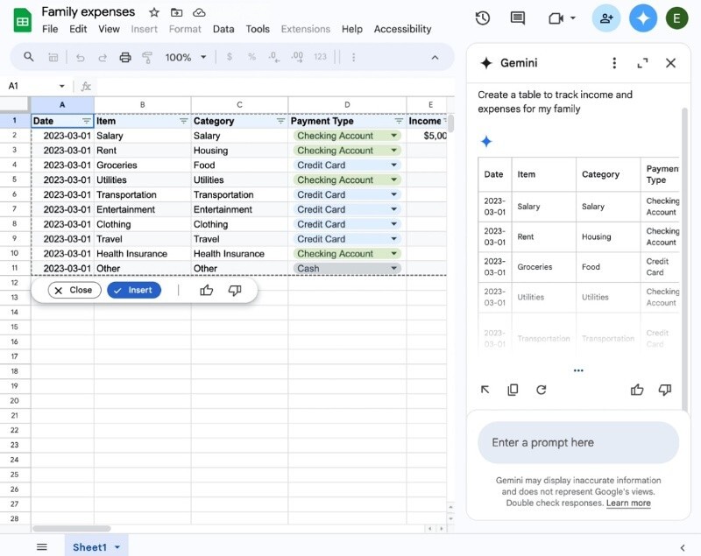Click the Insert button for the table

coord(134,290)
